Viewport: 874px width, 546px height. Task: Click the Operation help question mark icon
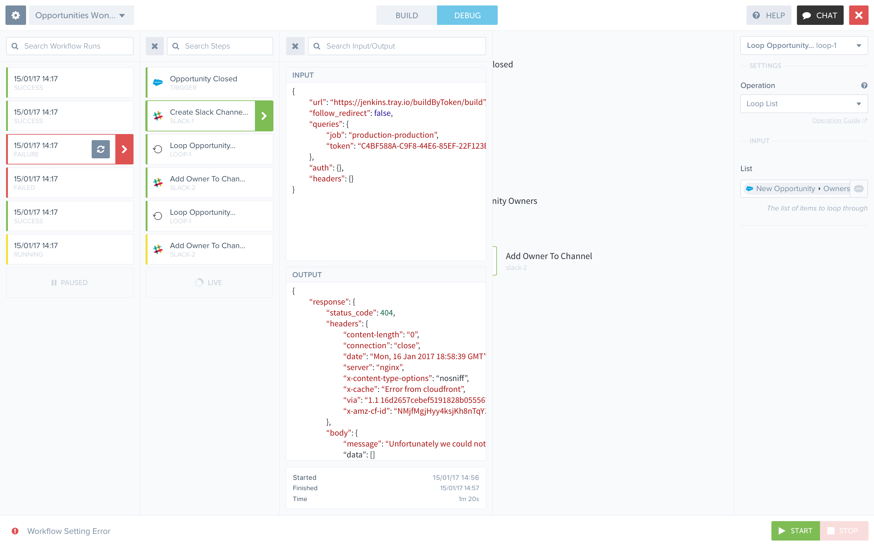click(x=864, y=86)
